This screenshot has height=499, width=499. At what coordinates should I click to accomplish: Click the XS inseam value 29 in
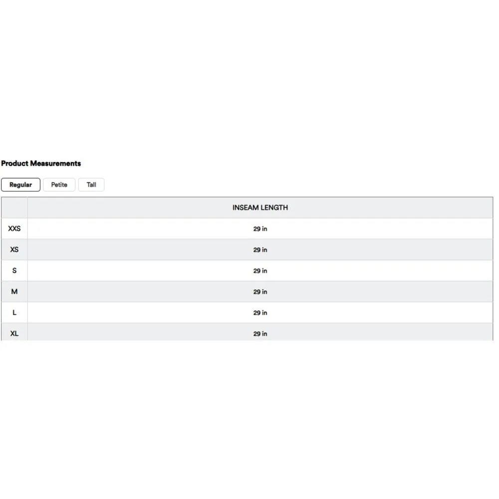[x=260, y=250]
